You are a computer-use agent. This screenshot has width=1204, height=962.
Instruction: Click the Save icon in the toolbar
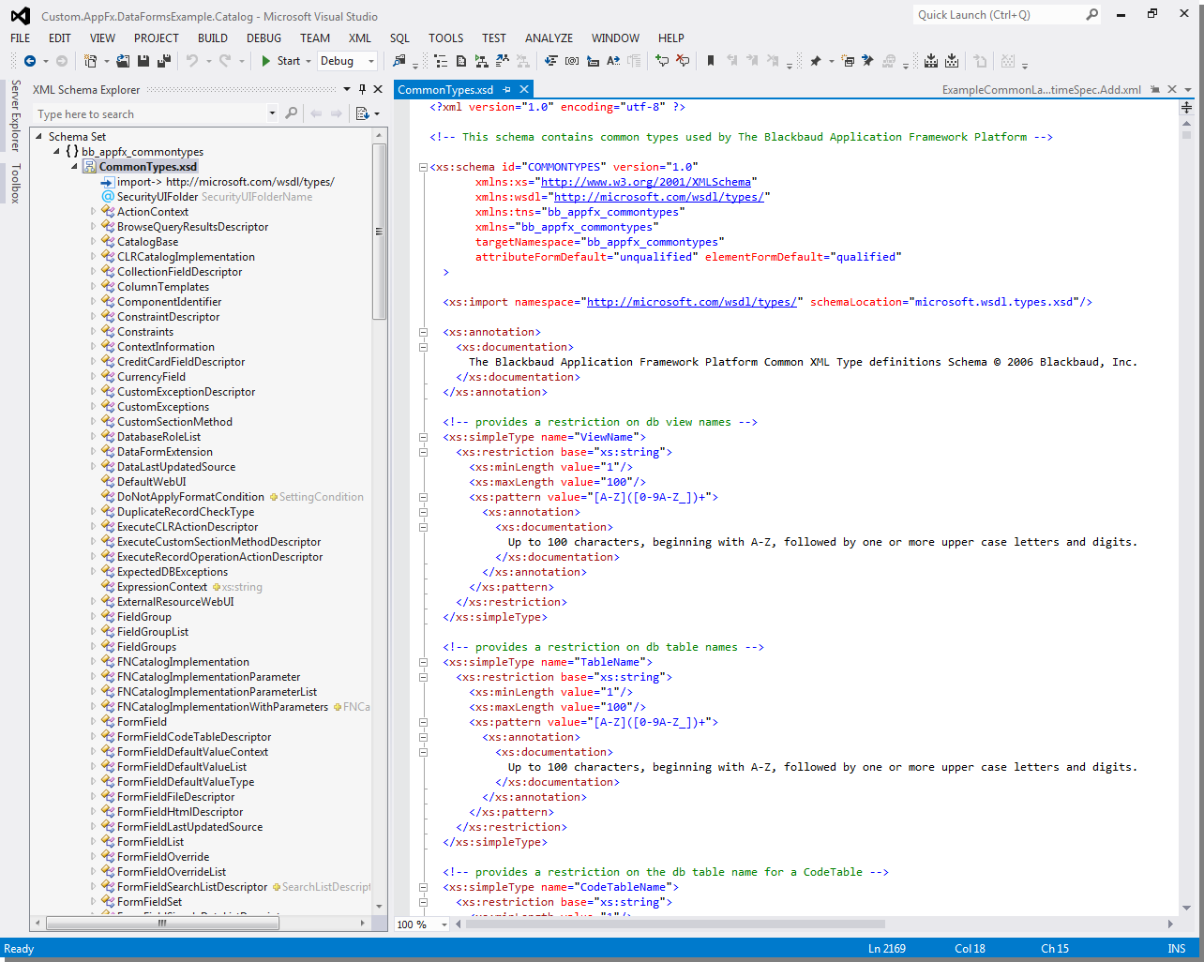[143, 61]
